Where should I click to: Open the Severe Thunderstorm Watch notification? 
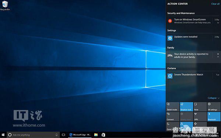[x=193, y=76]
